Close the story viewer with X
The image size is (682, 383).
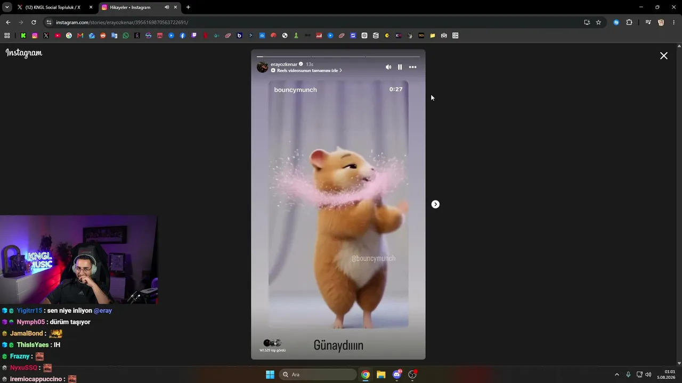(664, 56)
